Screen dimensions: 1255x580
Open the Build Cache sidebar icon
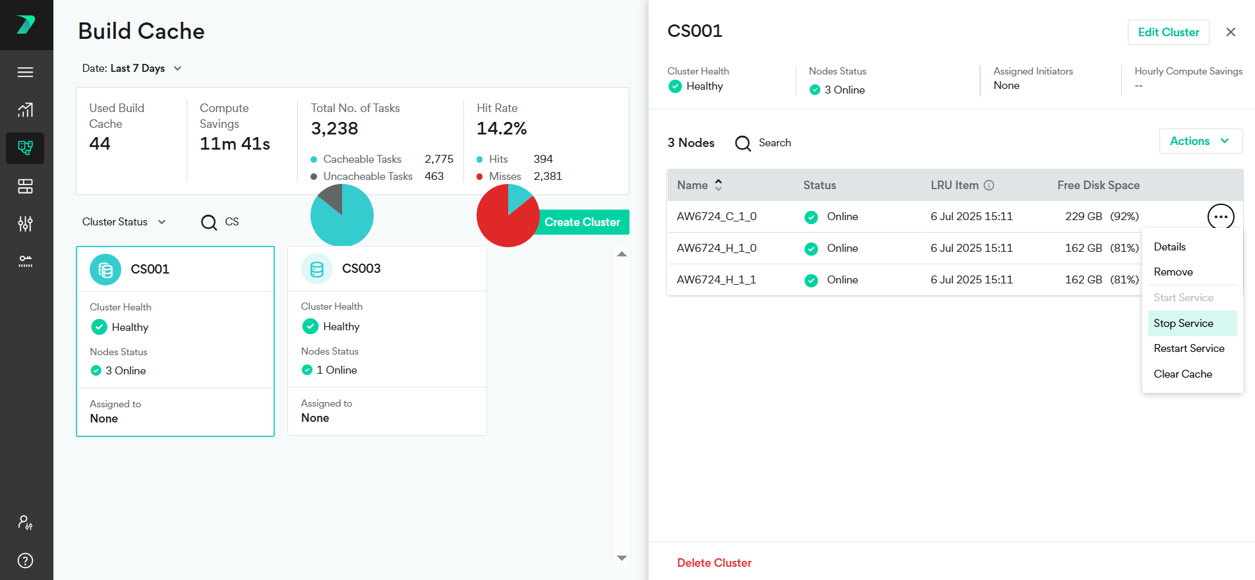click(25, 148)
